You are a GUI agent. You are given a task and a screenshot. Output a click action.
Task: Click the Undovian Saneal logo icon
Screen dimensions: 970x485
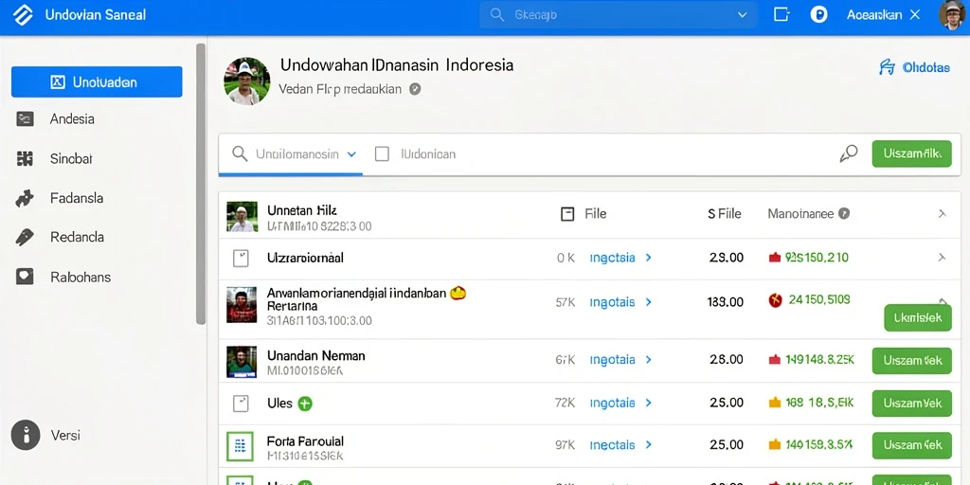click(x=23, y=15)
